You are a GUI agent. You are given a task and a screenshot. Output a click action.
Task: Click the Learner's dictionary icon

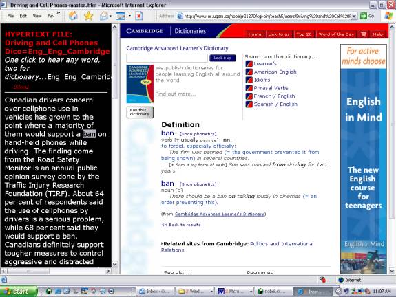[249, 63]
